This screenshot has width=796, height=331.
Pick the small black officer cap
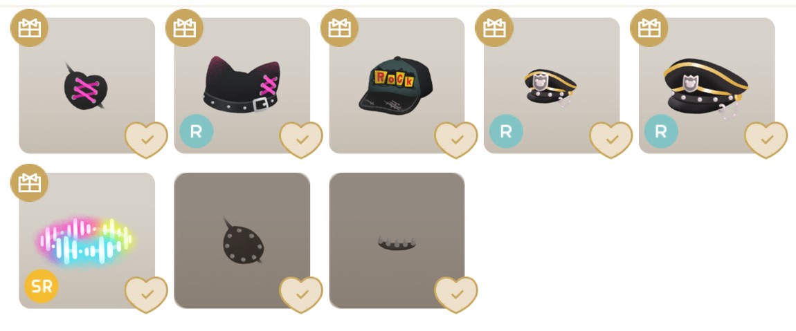551,85
